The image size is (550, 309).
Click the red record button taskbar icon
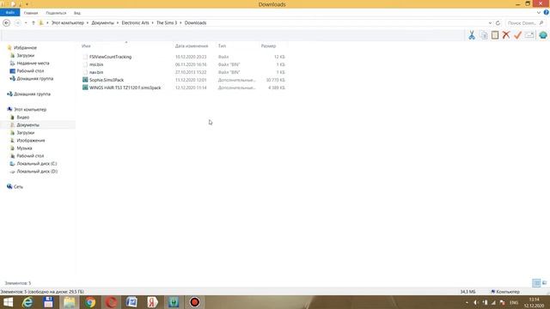click(195, 302)
